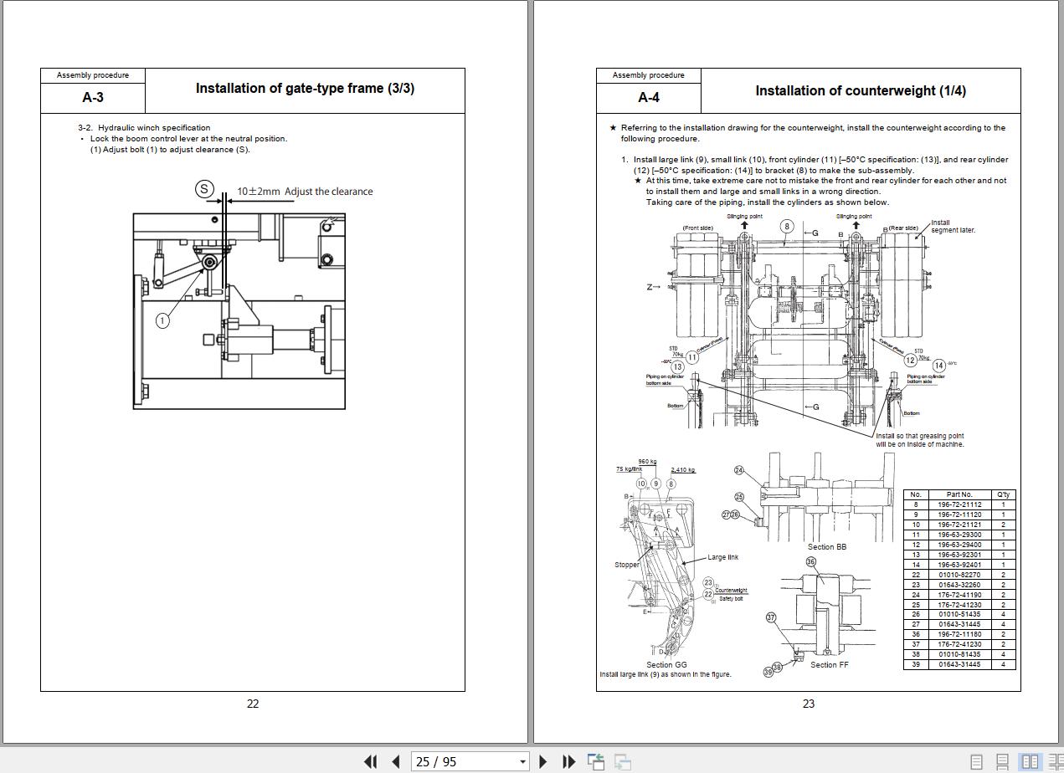Click part number 01010-82270 in table
1064x773 pixels.
959,575
